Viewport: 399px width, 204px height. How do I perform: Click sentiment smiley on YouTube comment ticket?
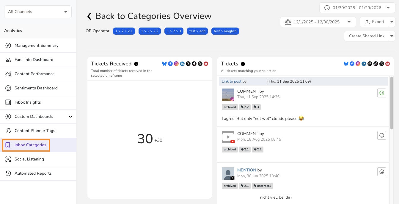[x=382, y=135]
